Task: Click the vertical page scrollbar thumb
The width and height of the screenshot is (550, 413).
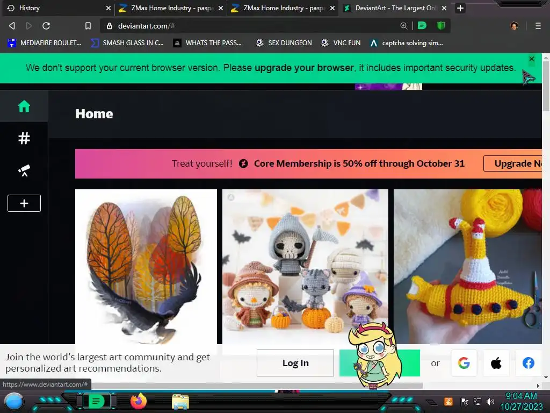Action: (x=546, y=86)
